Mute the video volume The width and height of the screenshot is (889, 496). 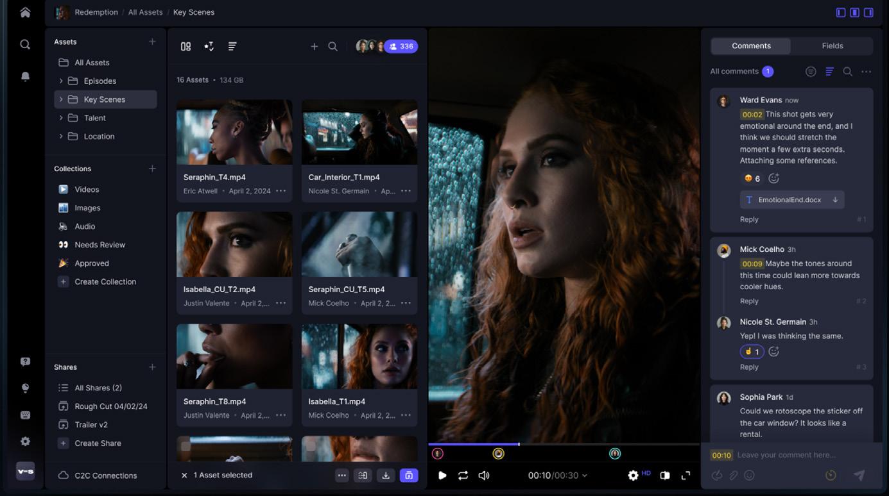click(x=484, y=475)
